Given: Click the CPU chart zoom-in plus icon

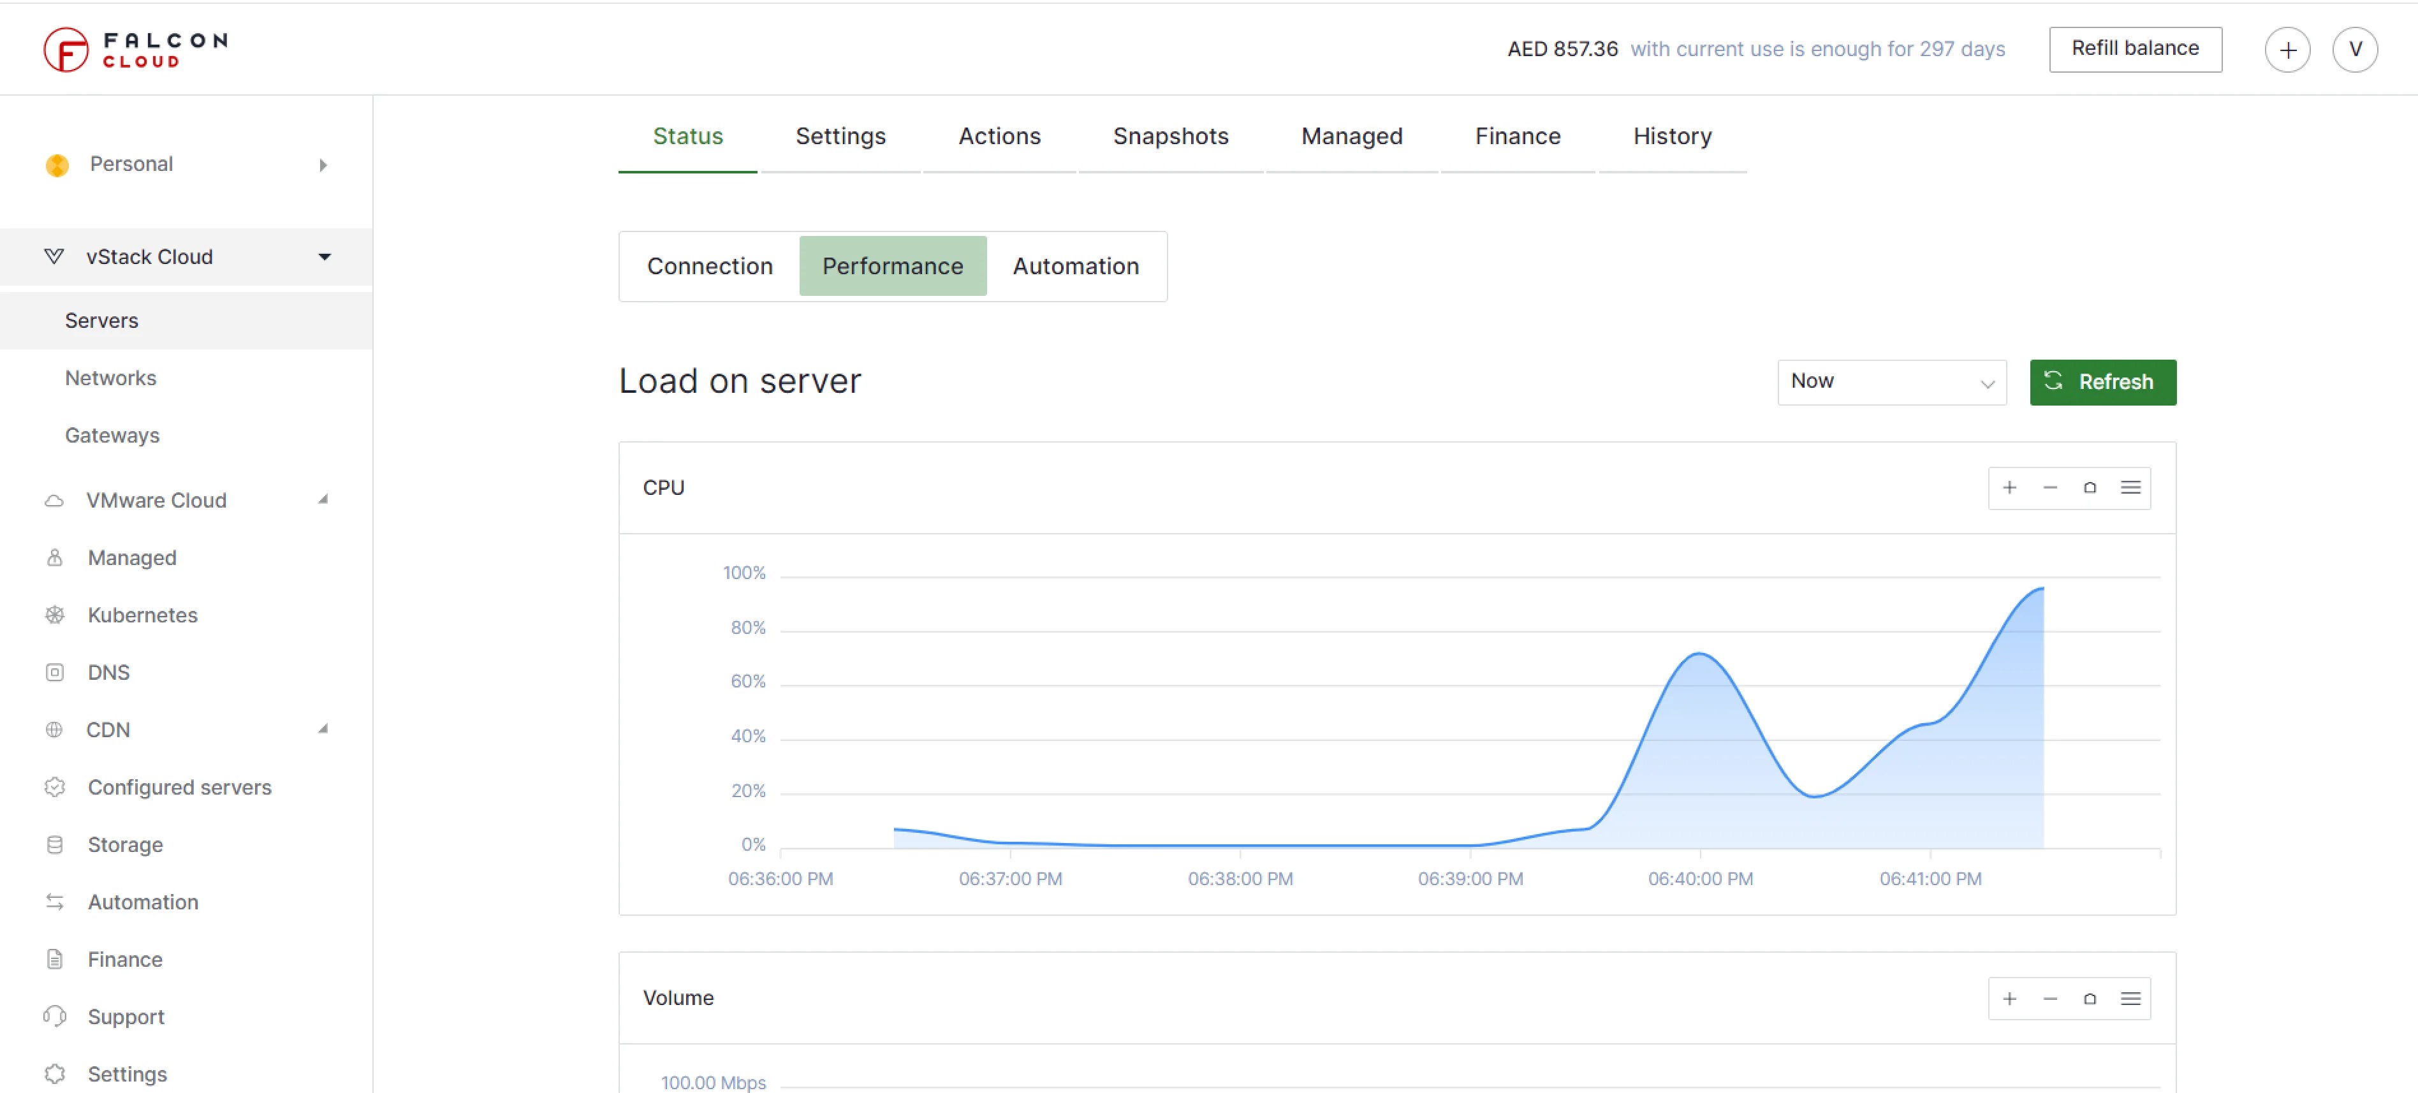Looking at the screenshot, I should (x=2010, y=487).
